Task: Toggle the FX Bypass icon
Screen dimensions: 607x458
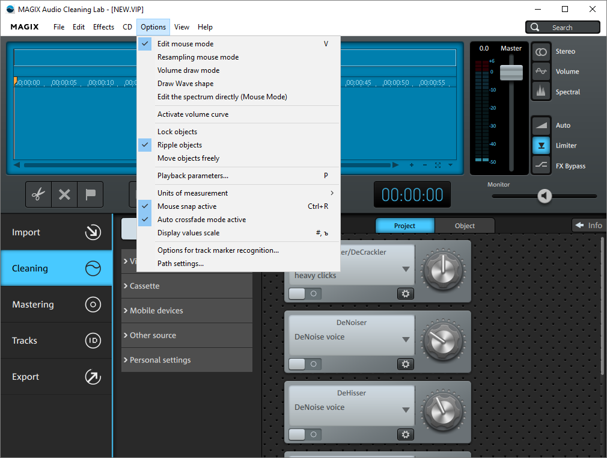Action: point(541,166)
